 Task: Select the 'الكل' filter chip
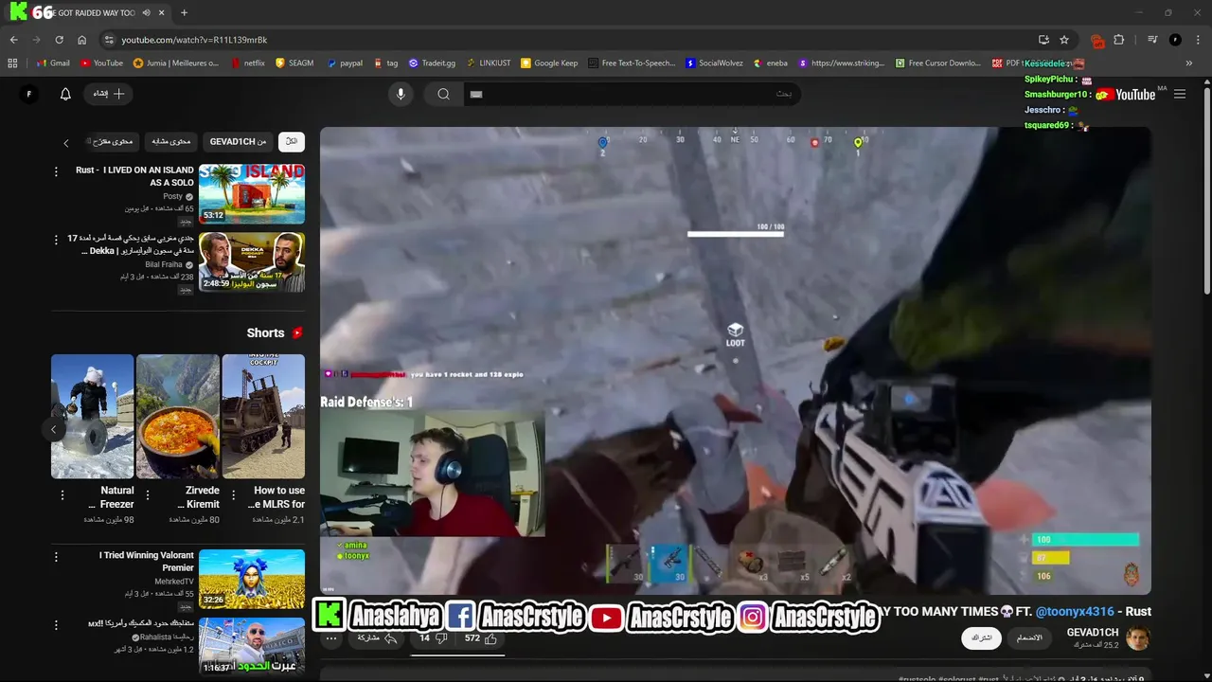click(292, 141)
